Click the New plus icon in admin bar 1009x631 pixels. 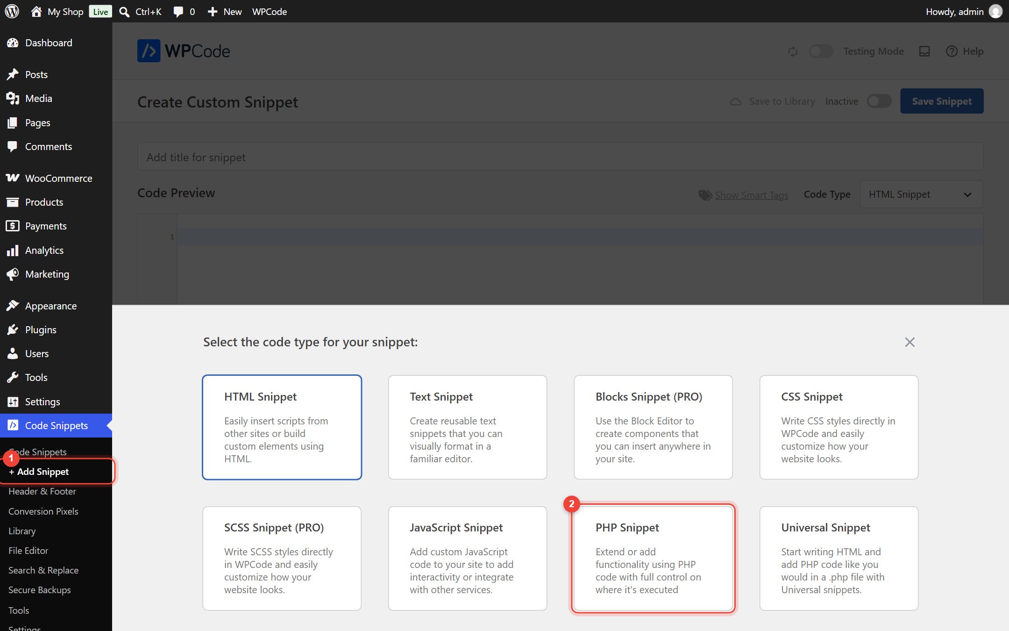213,12
